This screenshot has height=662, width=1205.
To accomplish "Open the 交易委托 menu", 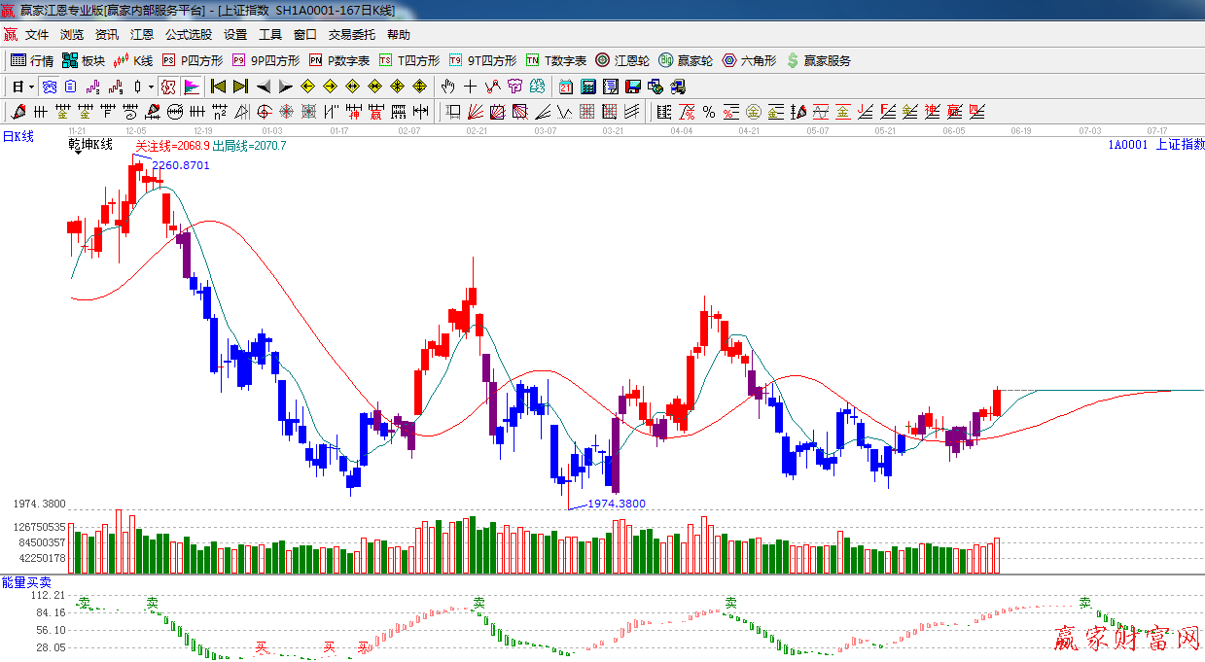I will (351, 35).
